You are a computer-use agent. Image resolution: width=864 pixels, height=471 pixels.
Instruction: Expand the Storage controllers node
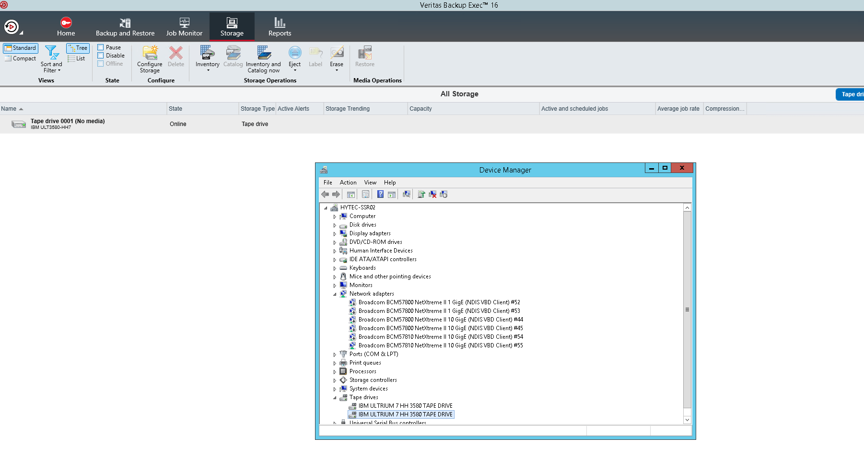pos(335,380)
